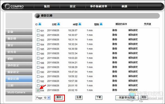Sort by 間隔 blue arrow icon
Screen dimensions: 165x104
pyautogui.click(x=101, y=24)
